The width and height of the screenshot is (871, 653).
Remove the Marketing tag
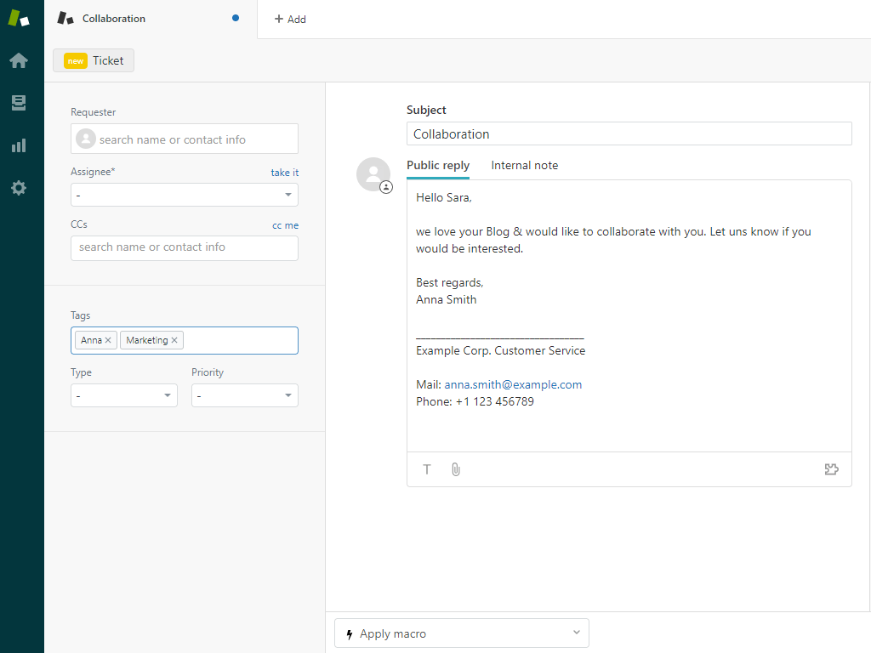tap(174, 340)
